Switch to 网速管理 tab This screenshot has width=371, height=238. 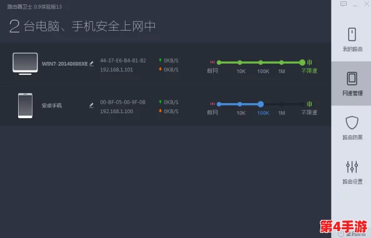pos(352,83)
